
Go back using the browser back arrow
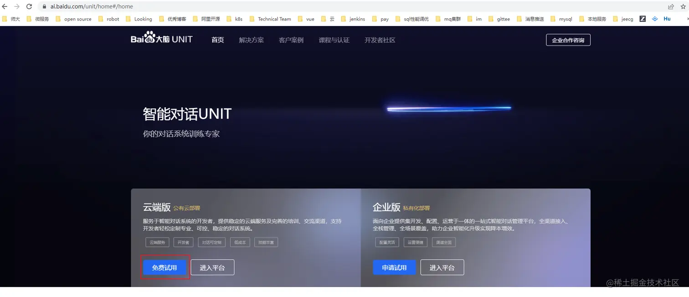tap(5, 6)
